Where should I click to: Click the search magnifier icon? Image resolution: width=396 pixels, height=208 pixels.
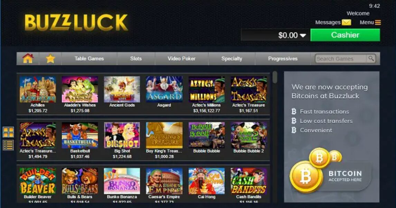tap(371, 58)
